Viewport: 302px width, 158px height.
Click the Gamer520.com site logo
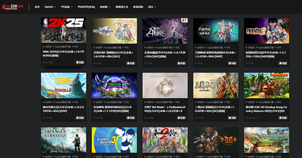point(13,7)
